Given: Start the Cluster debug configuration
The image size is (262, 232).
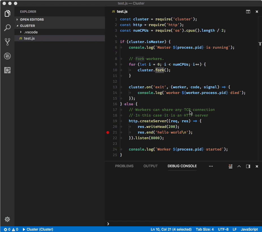Looking at the screenshot, I should 38,229.
